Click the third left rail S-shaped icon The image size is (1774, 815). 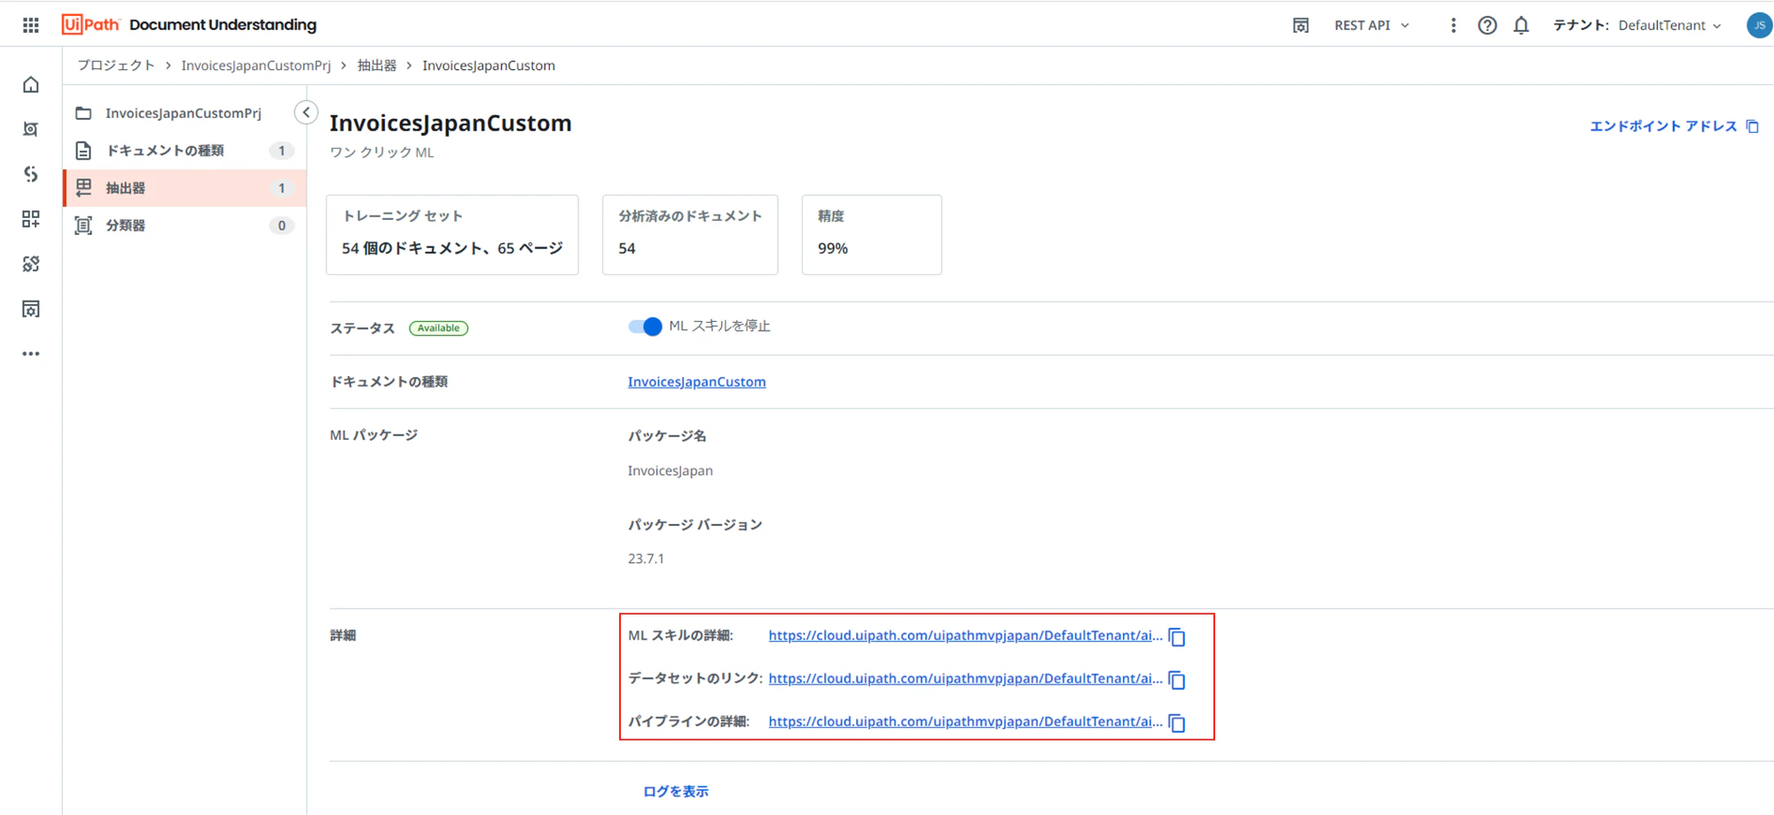[31, 174]
